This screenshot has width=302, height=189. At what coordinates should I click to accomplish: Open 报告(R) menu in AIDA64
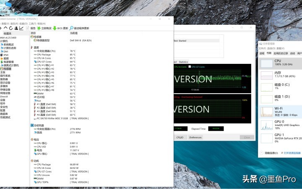14,24
